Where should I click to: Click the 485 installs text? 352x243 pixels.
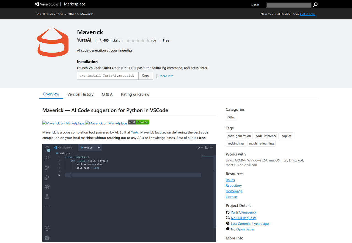pyautogui.click(x=111, y=40)
